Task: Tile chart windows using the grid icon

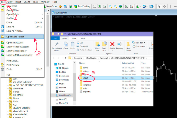Action: [120, 6]
